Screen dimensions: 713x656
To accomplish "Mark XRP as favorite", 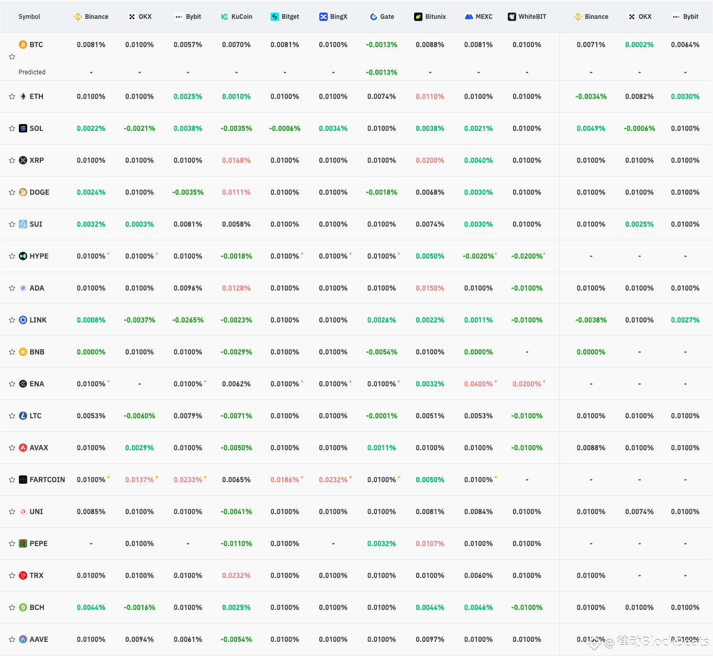I will point(12,160).
